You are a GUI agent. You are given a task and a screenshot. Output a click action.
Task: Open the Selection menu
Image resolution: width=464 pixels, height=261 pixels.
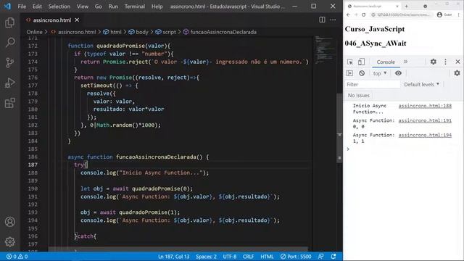click(59, 7)
